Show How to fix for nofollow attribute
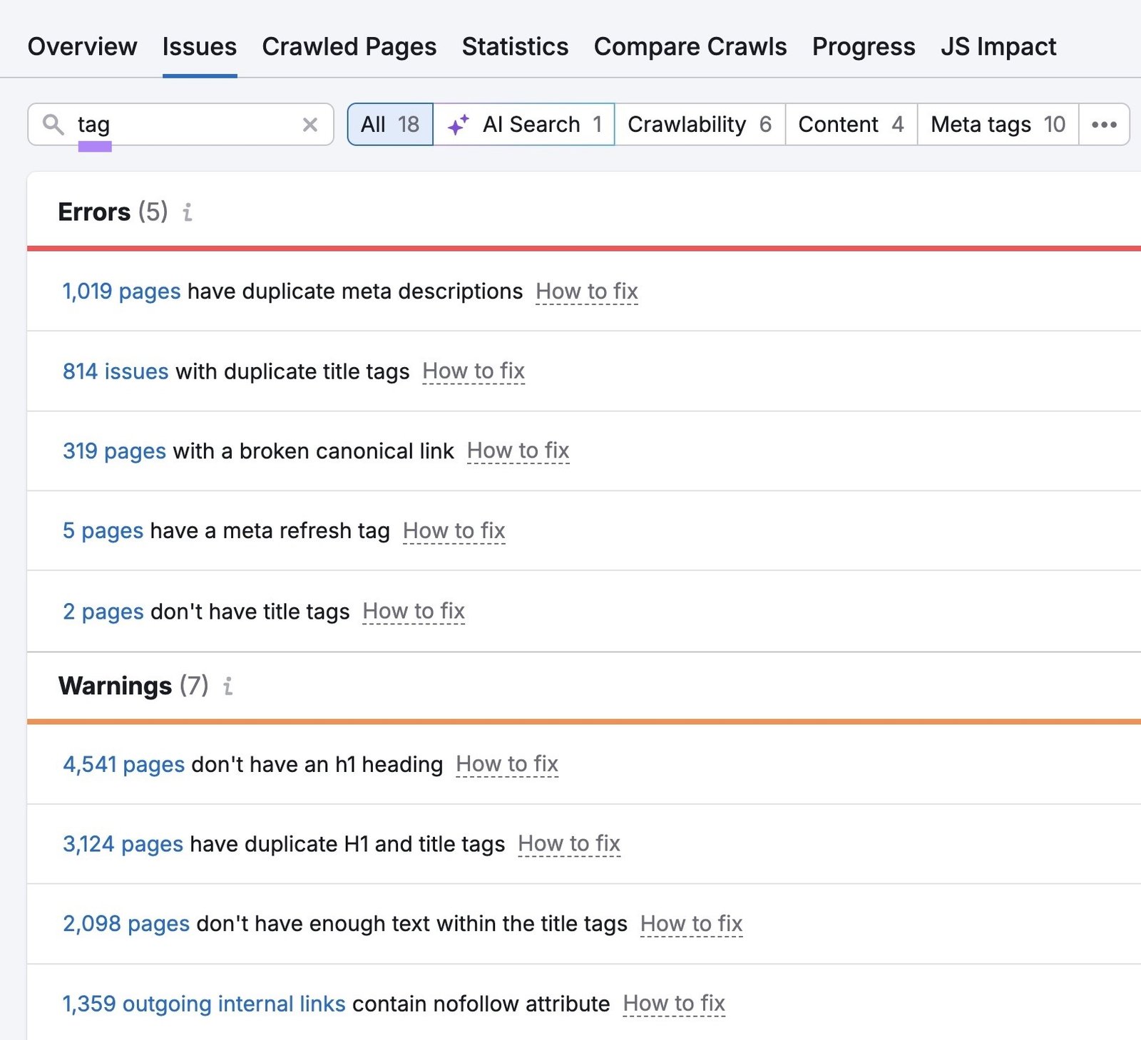 pos(674,1004)
